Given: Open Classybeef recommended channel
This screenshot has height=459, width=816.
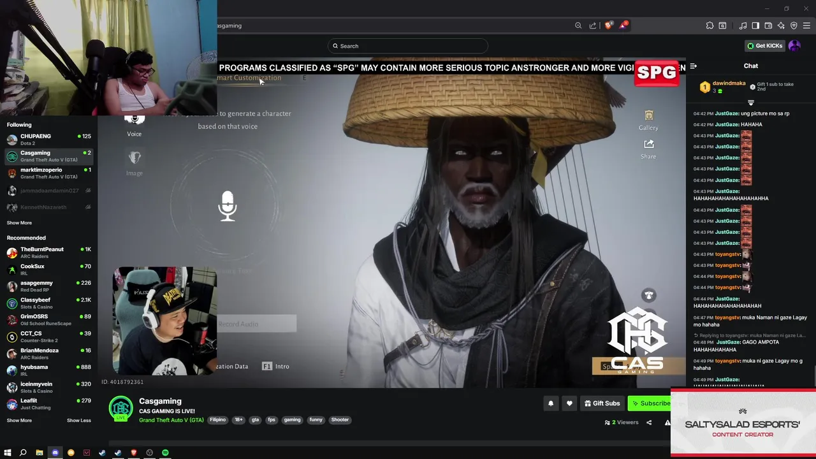Looking at the screenshot, I should click(49, 303).
